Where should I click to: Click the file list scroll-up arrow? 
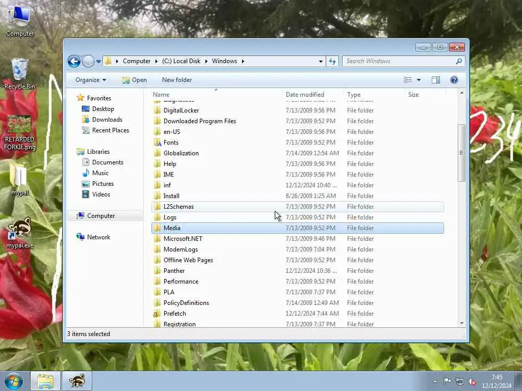[462, 93]
